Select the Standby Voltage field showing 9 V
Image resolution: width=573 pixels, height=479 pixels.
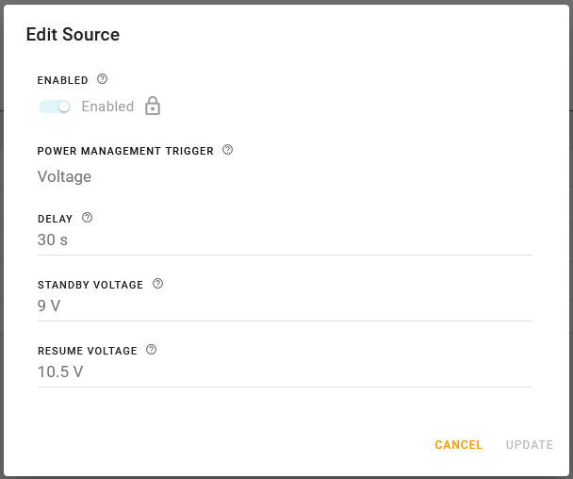click(283, 306)
